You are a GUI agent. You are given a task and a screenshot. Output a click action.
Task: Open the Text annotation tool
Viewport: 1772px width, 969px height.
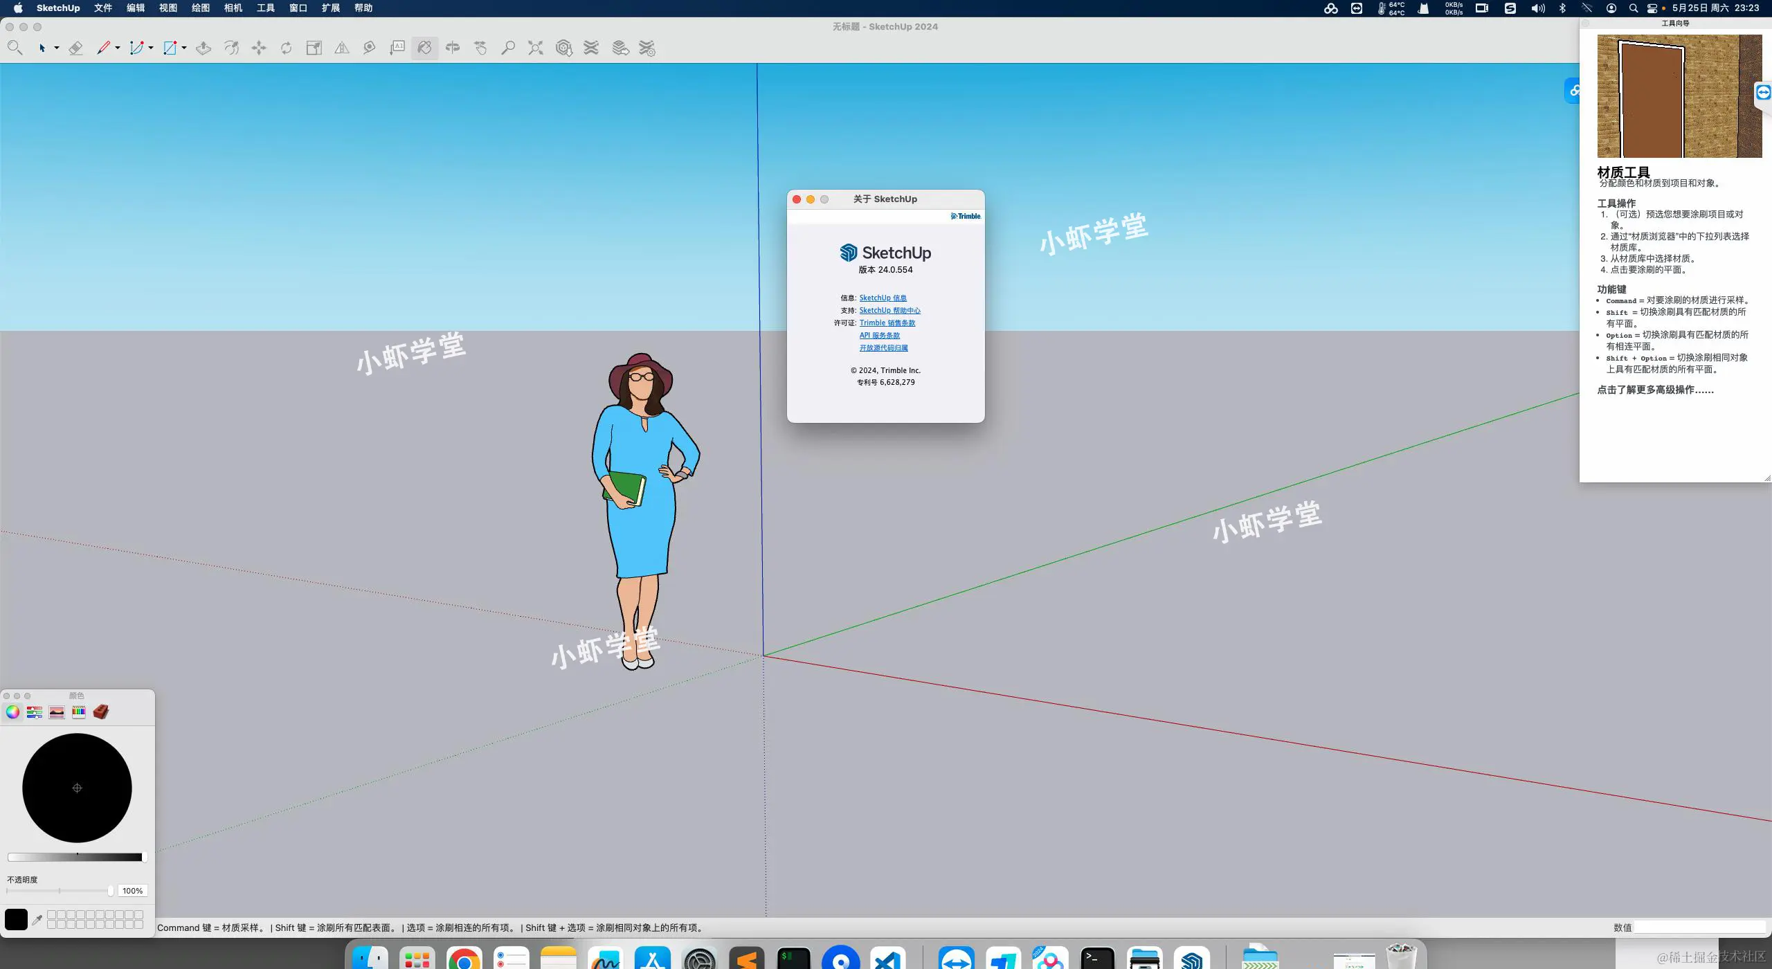[x=397, y=48]
